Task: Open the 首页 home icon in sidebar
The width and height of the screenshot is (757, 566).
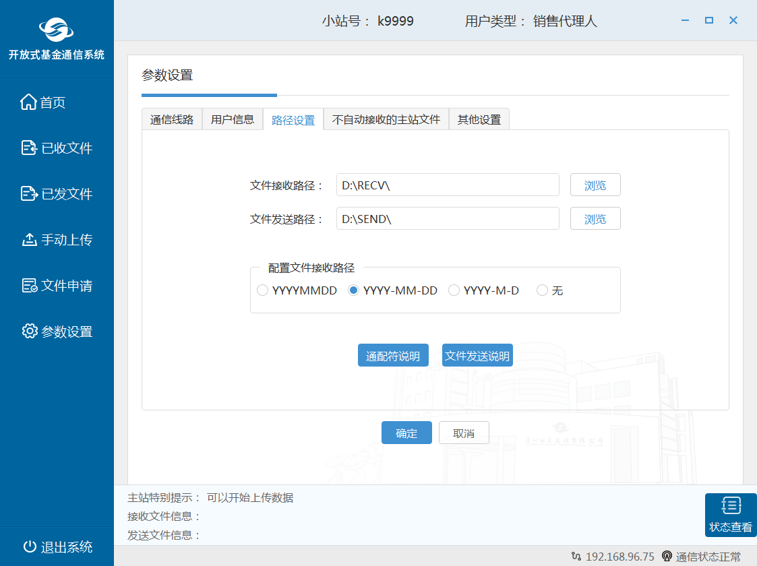Action: click(28, 102)
